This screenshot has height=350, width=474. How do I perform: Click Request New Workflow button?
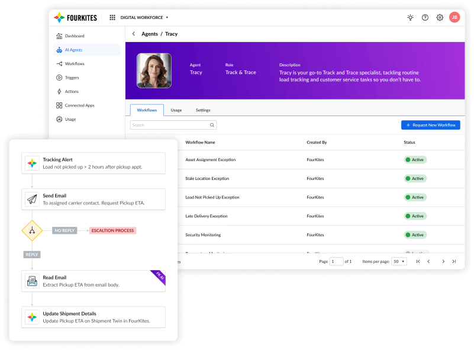click(x=431, y=125)
